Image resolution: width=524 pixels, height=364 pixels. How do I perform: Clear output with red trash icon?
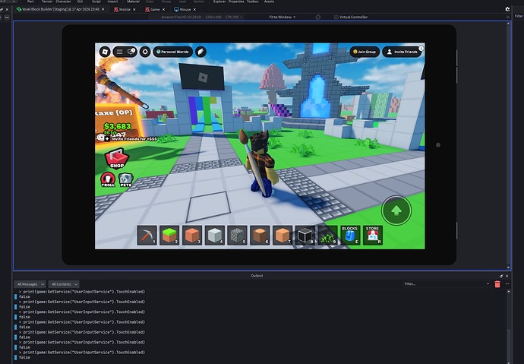pyautogui.click(x=497, y=284)
